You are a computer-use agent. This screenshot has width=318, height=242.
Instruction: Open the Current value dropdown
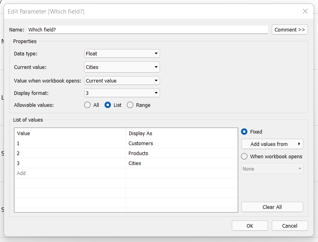(122, 67)
